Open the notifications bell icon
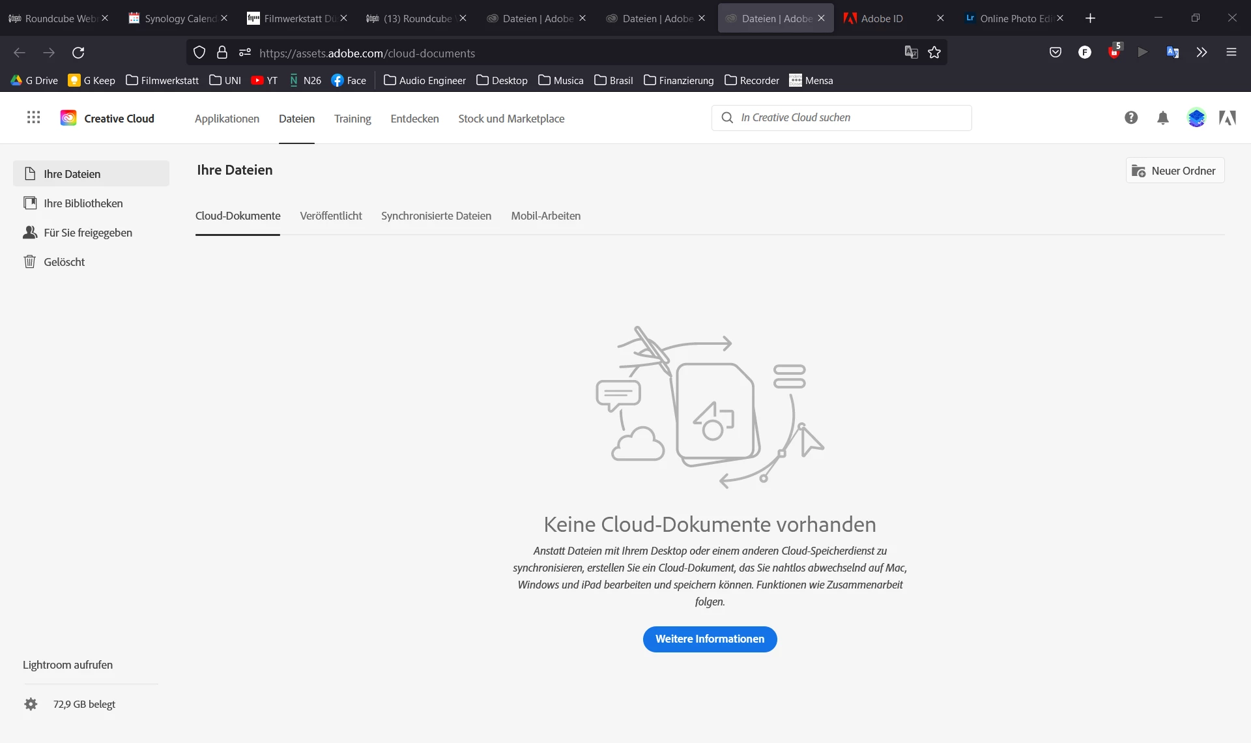The height and width of the screenshot is (743, 1251). click(x=1163, y=117)
